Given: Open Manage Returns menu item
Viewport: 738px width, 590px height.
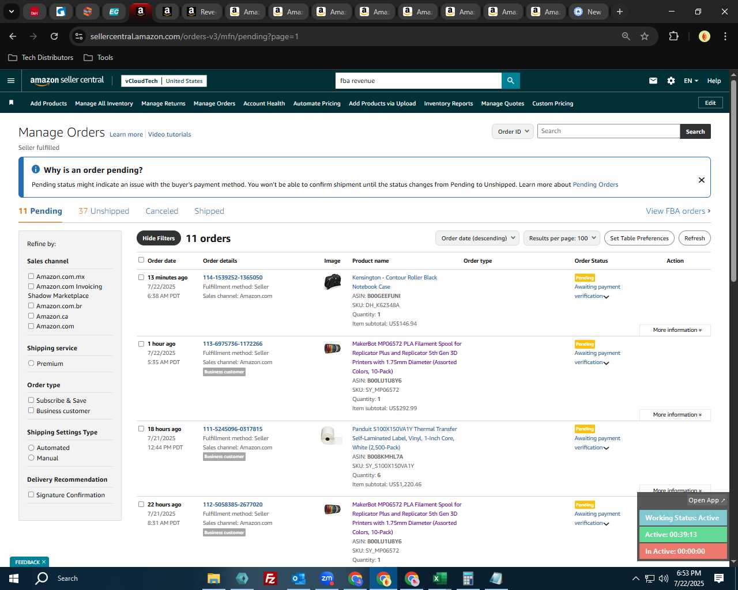Looking at the screenshot, I should 163,104.
